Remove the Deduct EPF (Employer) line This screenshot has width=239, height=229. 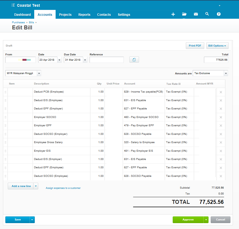click(221, 109)
